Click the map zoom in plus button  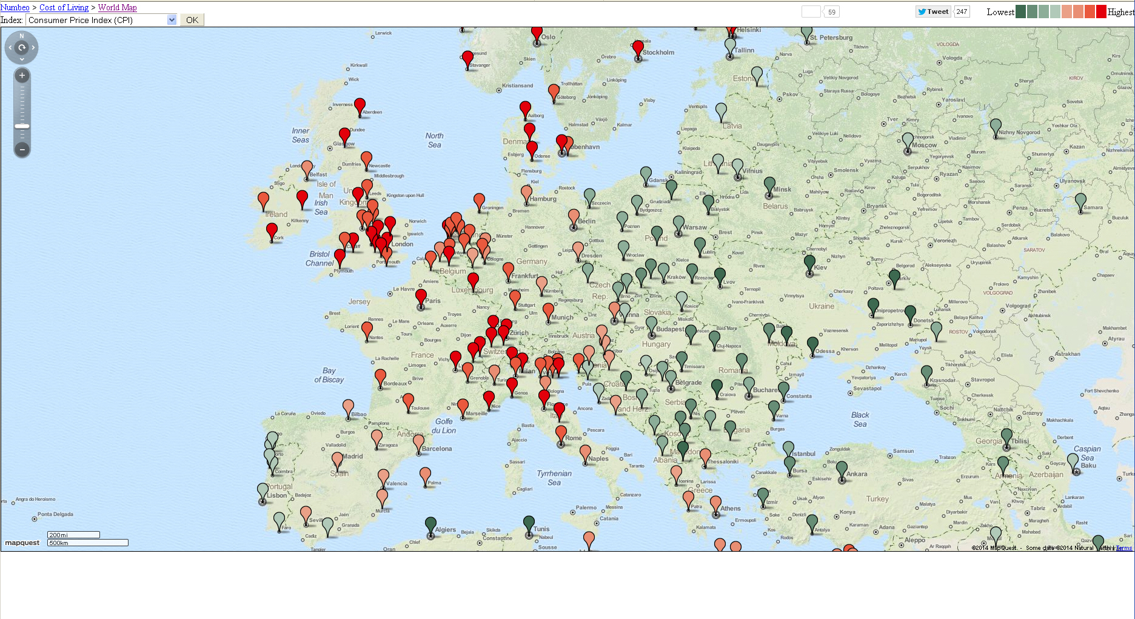[22, 76]
